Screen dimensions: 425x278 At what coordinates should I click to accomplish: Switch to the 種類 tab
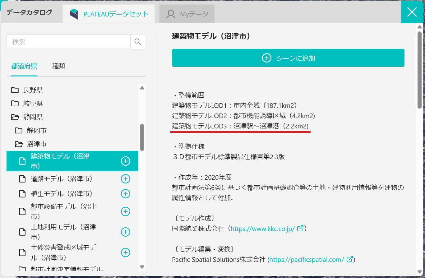(x=58, y=66)
